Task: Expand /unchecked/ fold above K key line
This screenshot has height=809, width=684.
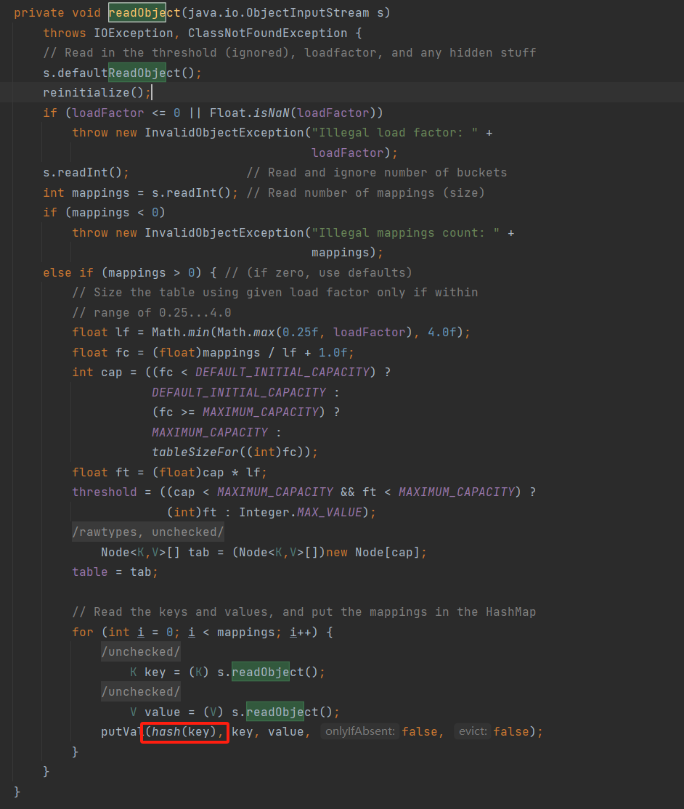Action: (141, 652)
